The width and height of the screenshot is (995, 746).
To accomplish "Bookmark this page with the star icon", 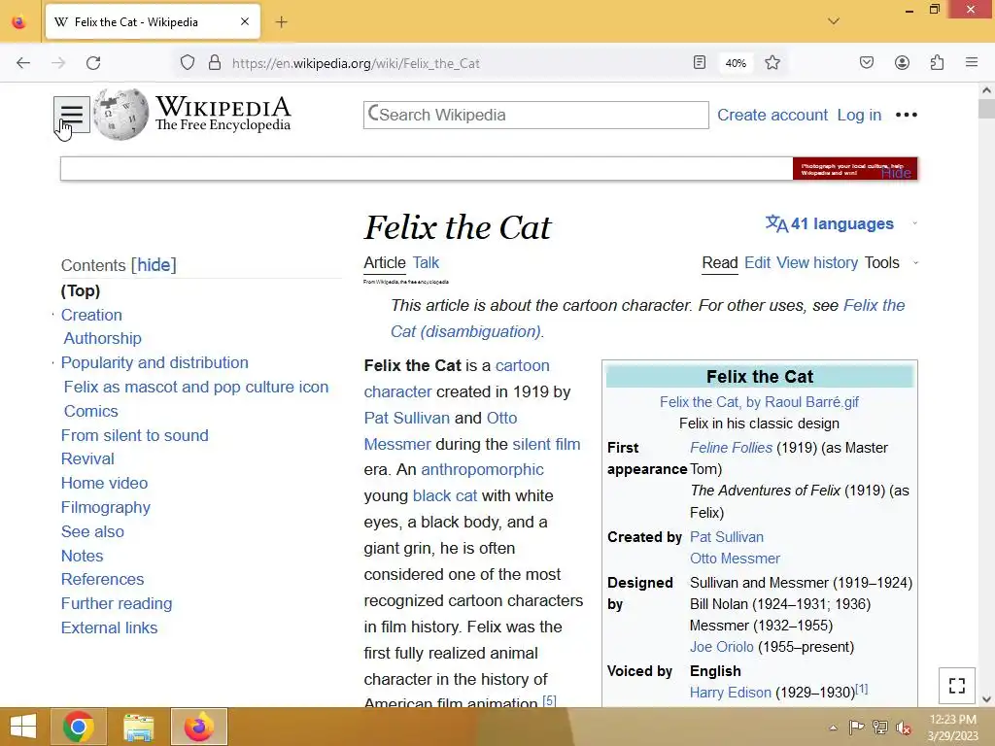I will tap(772, 63).
